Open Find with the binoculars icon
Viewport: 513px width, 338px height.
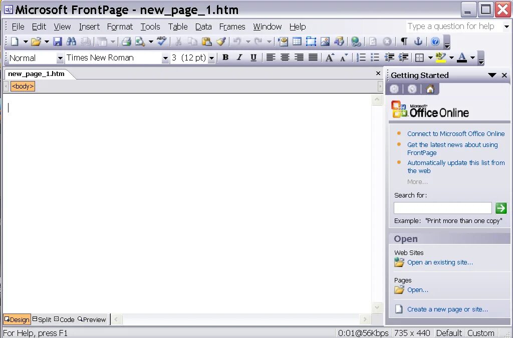point(71,41)
